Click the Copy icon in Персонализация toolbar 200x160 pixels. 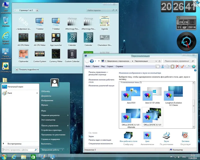point(167,66)
